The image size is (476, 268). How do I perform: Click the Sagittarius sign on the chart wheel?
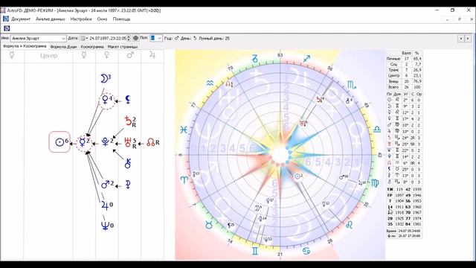click(x=306, y=58)
